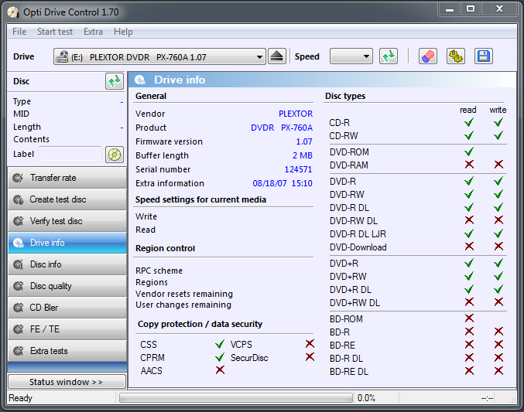Viewport: 524px width, 412px height.
Task: Click the DVD-Download row label
Action: click(358, 247)
